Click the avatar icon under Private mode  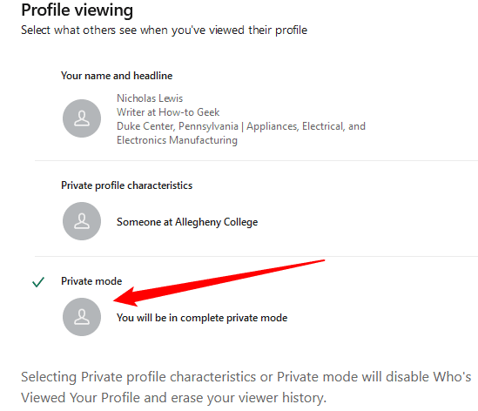point(82,317)
